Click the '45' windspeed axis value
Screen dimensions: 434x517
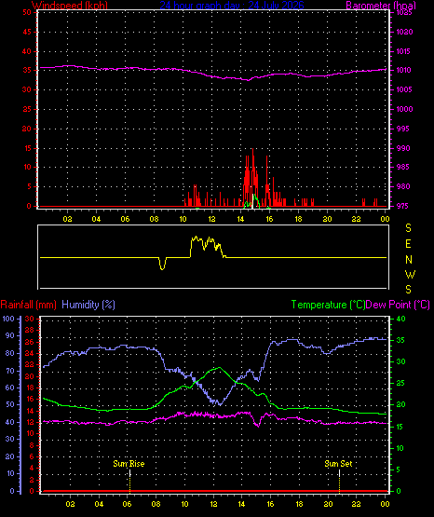(x=27, y=32)
